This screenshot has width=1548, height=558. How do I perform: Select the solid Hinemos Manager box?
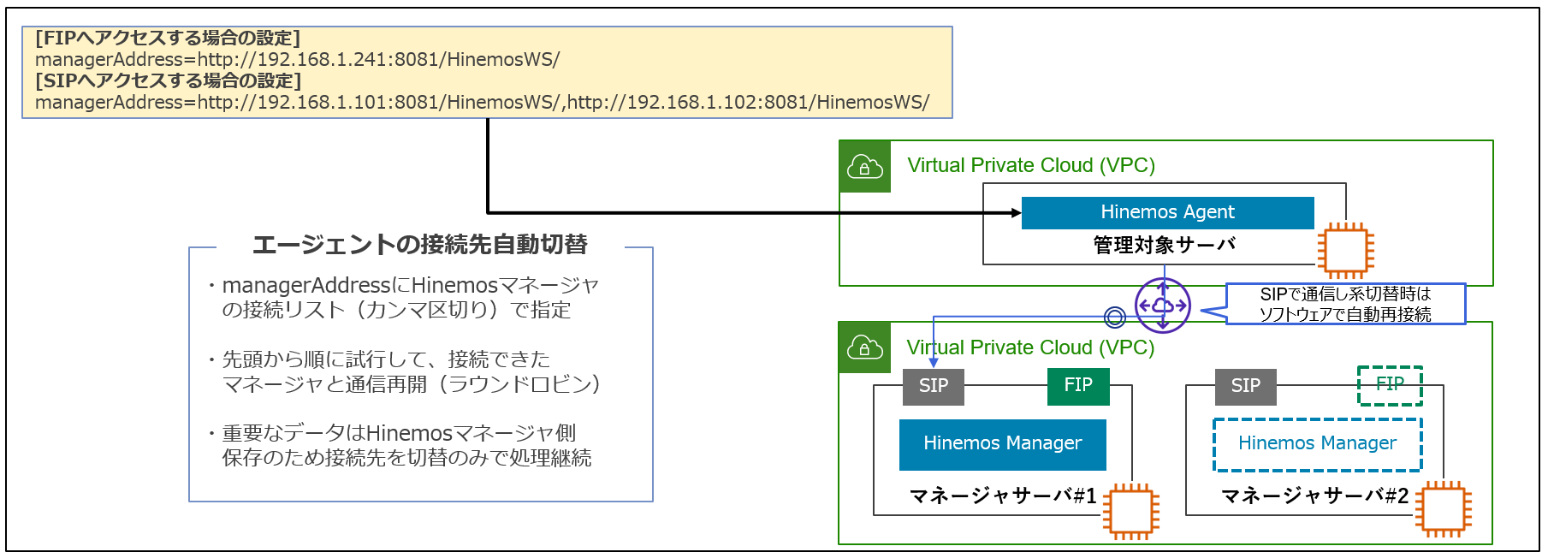point(1003,444)
